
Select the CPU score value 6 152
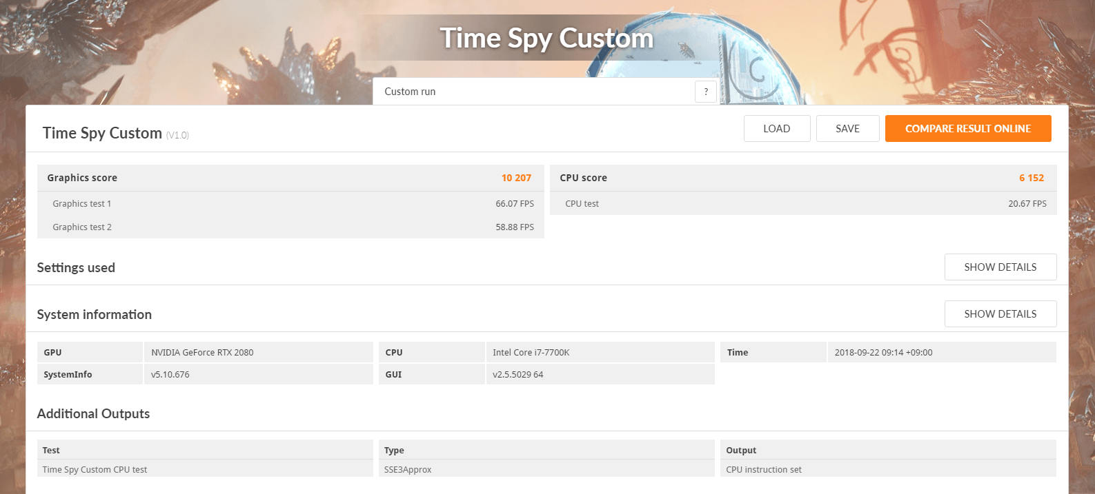point(1032,178)
